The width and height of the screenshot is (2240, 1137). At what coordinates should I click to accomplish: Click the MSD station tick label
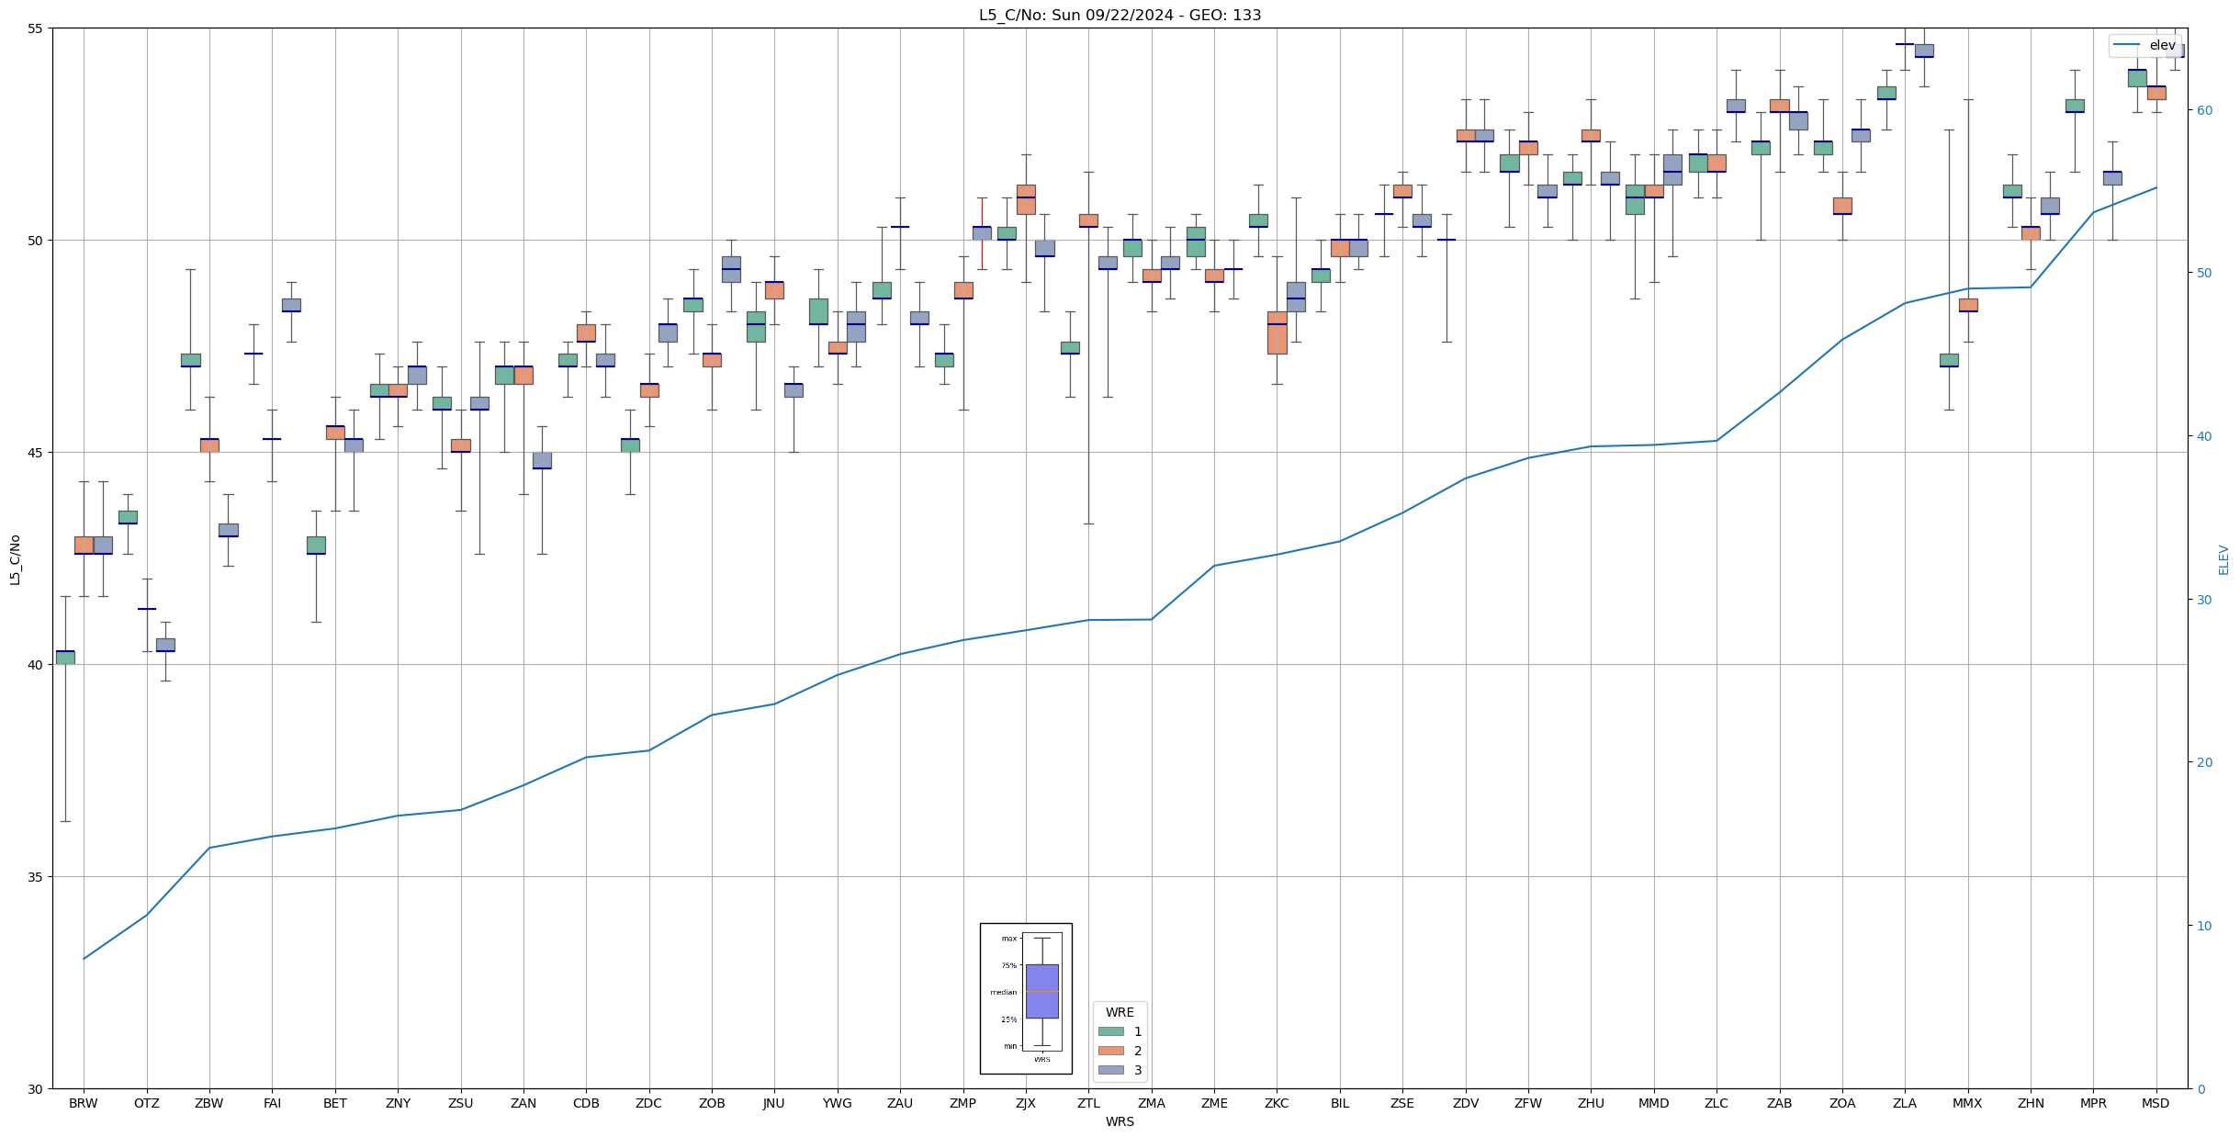(2156, 1104)
